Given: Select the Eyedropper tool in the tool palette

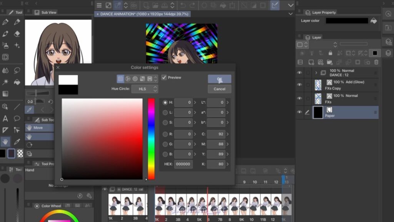Looking at the screenshot, I should 17,142.
